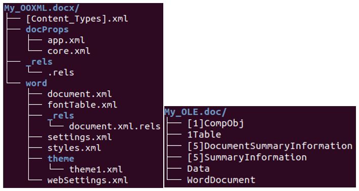The height and width of the screenshot is (191, 359).
Task: Select document.xml.rels file
Action: (x=115, y=126)
